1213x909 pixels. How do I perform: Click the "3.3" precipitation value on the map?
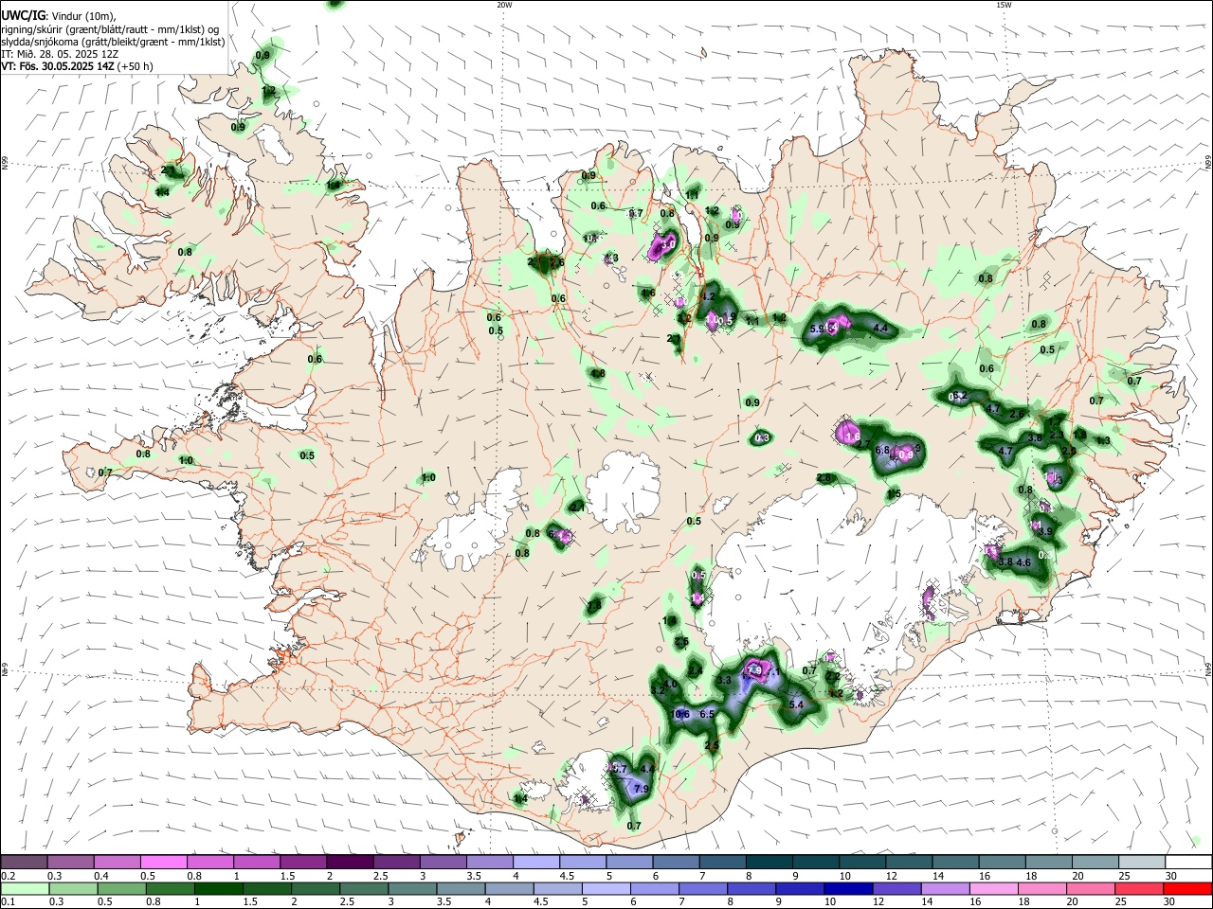[x=725, y=681]
